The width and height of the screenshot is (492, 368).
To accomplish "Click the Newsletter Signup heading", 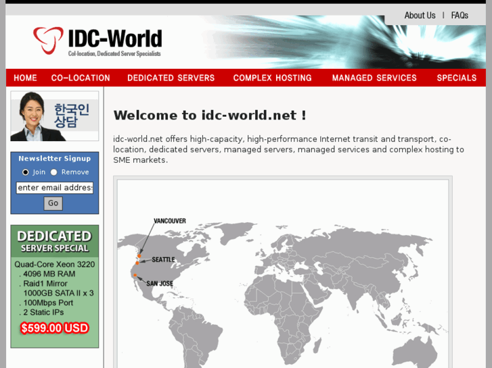I will click(x=55, y=159).
